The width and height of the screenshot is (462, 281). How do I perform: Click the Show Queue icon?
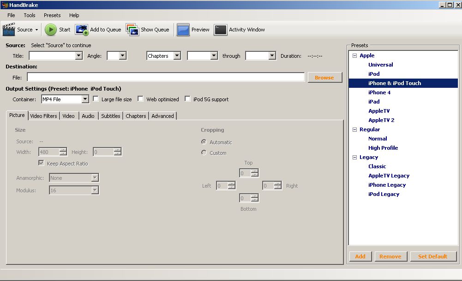pyautogui.click(x=132, y=30)
